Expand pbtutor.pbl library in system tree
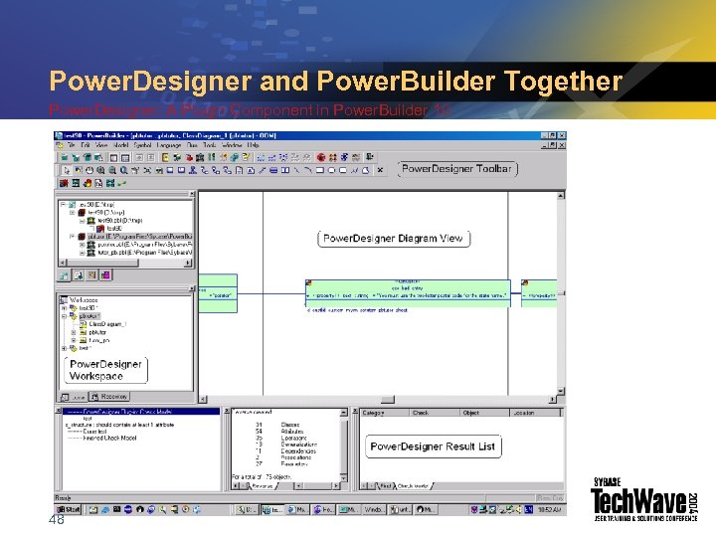716x537 pixels. [x=83, y=245]
